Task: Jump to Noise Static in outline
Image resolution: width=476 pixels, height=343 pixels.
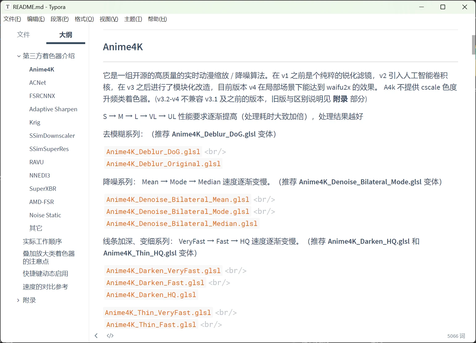Action: tap(45, 215)
